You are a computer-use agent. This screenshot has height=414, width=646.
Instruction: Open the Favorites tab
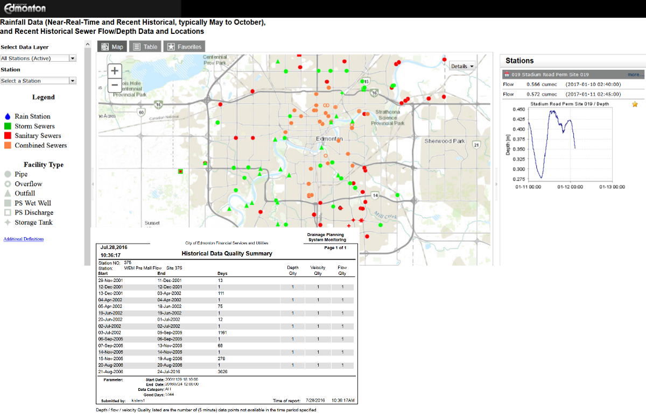point(184,47)
